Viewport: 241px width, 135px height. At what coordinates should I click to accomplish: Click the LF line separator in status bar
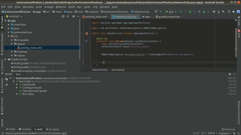[x=203, y=133]
